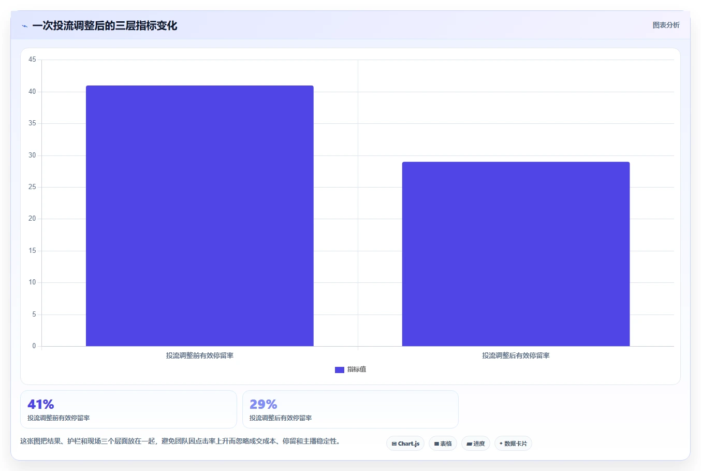Select the Chart.js tag chip
The height and width of the screenshot is (471, 701).
click(x=405, y=444)
